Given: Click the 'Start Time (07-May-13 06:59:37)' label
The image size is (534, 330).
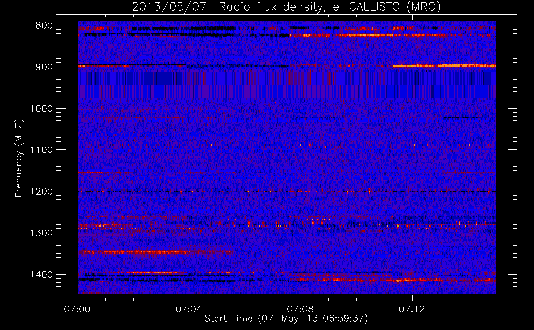Looking at the screenshot, I should 286,319.
